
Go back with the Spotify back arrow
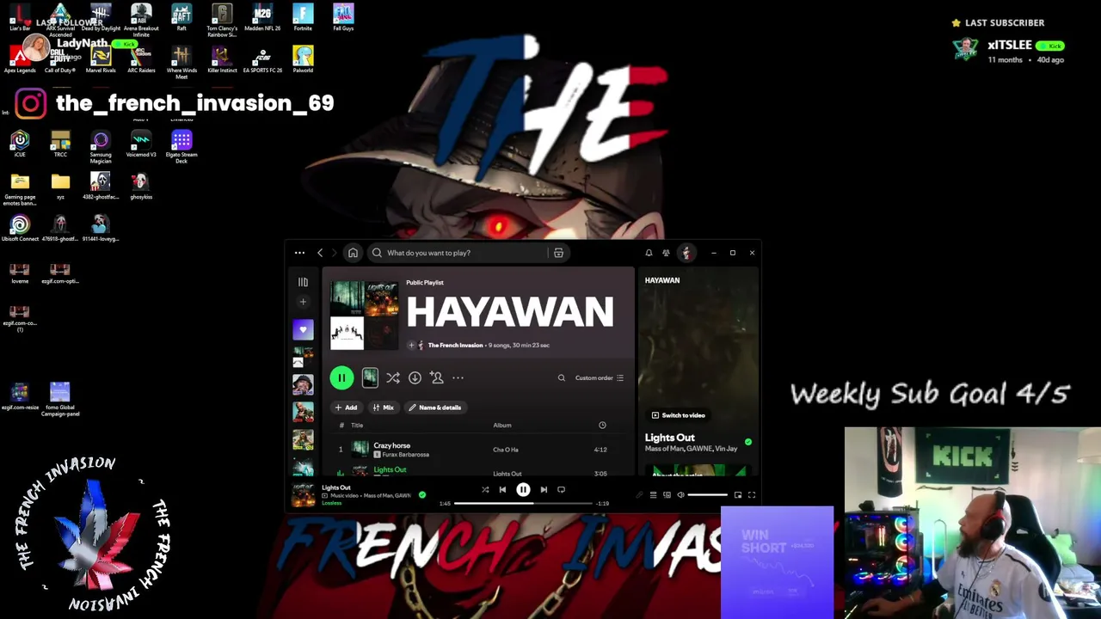coord(320,253)
